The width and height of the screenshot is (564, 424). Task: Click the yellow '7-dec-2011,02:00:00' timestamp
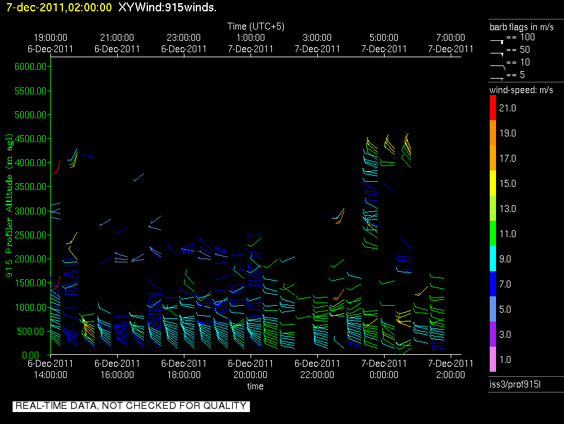[59, 7]
